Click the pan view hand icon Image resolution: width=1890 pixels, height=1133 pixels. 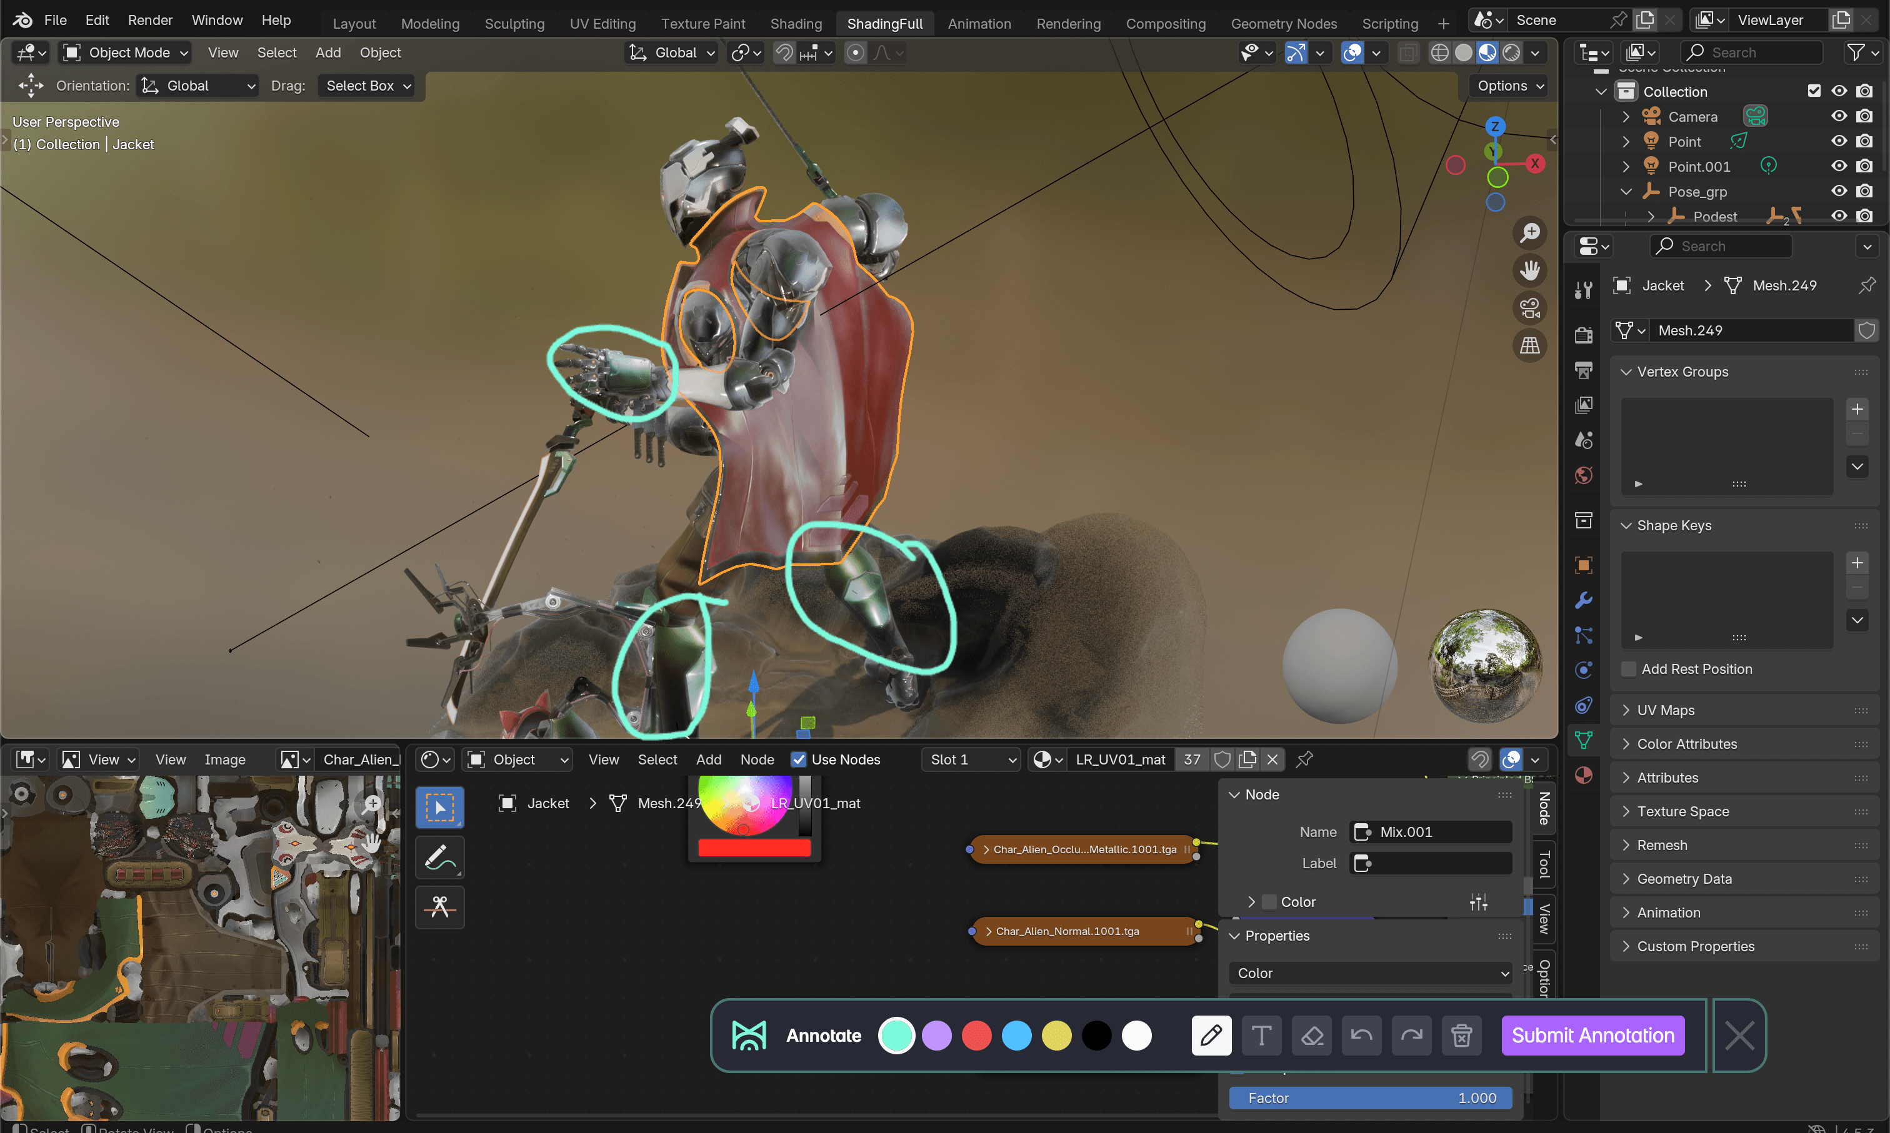(x=1529, y=270)
